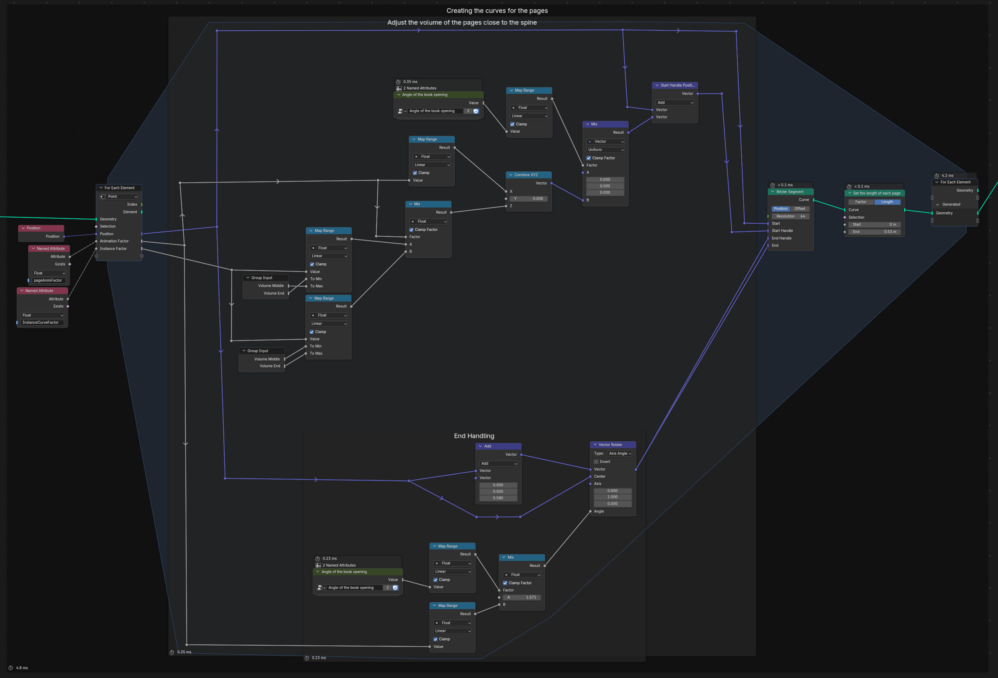Click the Named Attributes icon above the 0.23 ms node
The width and height of the screenshot is (998, 678).
point(318,565)
